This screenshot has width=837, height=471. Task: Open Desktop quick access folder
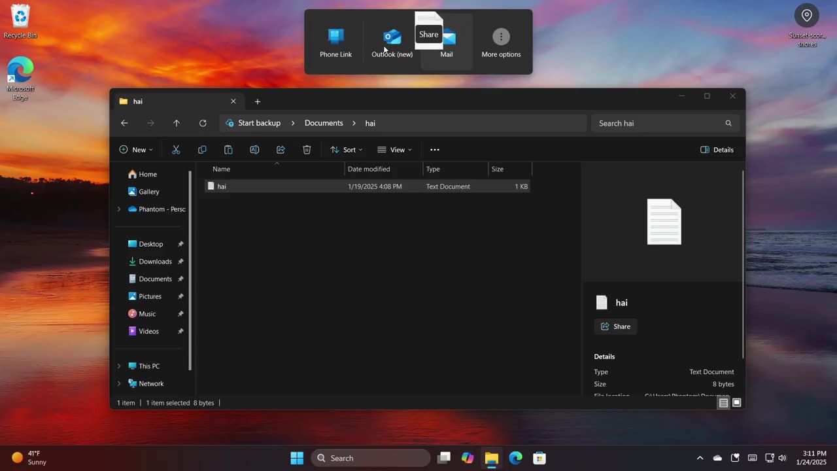(x=152, y=244)
